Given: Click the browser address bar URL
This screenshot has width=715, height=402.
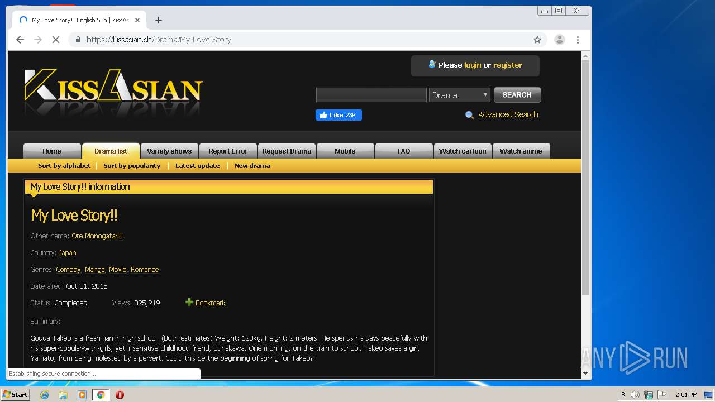Looking at the screenshot, I should point(159,40).
